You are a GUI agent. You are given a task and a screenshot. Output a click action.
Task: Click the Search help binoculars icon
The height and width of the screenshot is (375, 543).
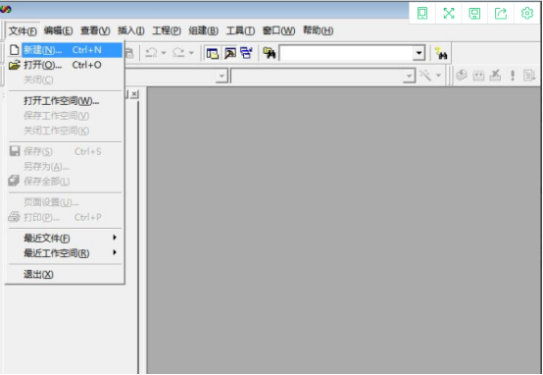(x=441, y=53)
